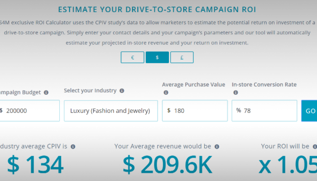The height and width of the screenshot is (181, 317).
Task: Show info for Your Average revenue would be
Action: (x=216, y=147)
